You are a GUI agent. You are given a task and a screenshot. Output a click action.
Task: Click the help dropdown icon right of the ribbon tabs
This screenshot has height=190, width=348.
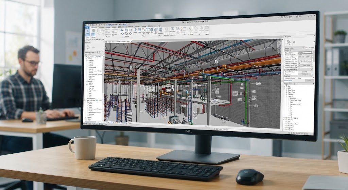(x=160, y=26)
